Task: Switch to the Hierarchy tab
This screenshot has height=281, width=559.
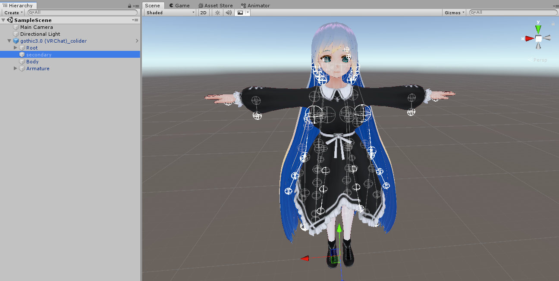Action: click(x=18, y=6)
